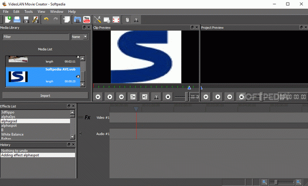Click the timeline zoom slider handle
Viewport: 308px width, 186px height.
click(x=276, y=182)
